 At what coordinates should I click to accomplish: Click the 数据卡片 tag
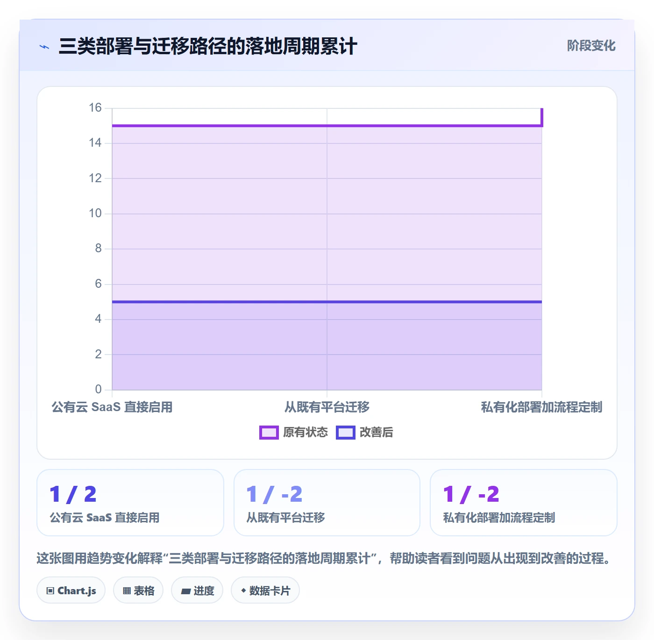(x=265, y=590)
